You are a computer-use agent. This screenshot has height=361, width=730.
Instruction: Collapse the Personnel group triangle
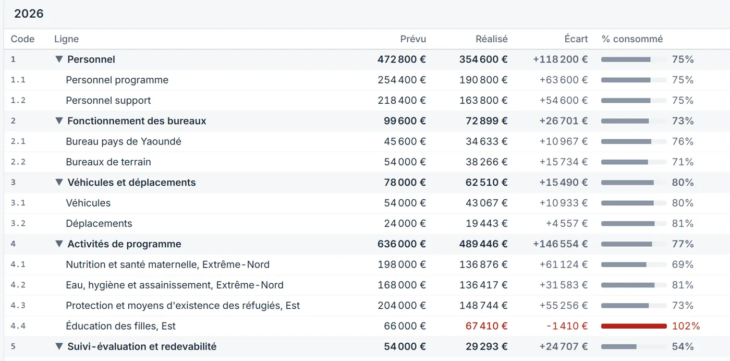[x=59, y=59]
